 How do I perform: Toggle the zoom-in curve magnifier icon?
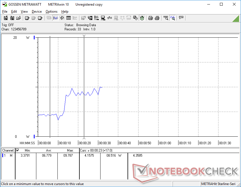pyautogui.click(x=173, y=18)
